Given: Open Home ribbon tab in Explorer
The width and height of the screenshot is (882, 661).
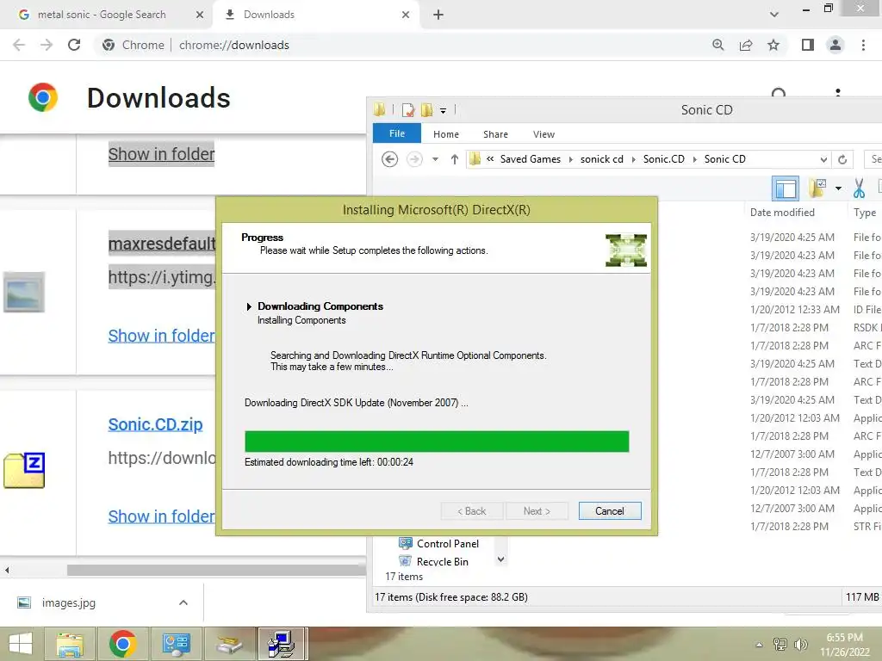Looking at the screenshot, I should point(446,134).
